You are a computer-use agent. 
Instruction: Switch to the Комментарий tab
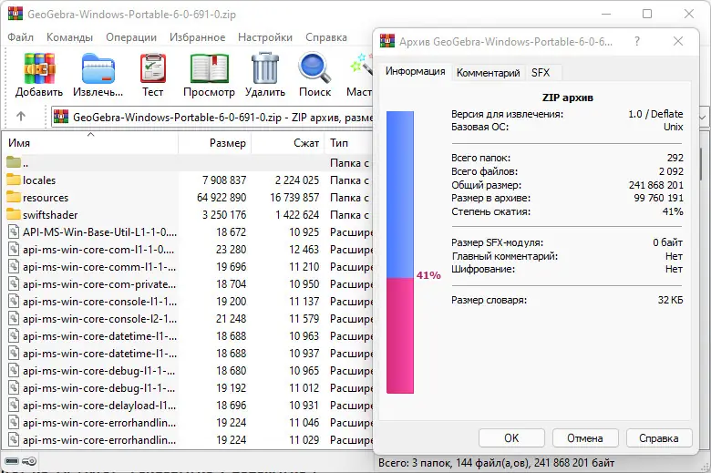point(488,73)
